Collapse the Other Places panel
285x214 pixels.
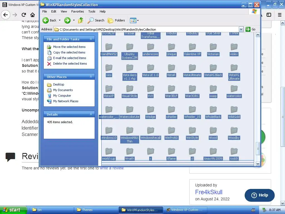[x=91, y=77]
